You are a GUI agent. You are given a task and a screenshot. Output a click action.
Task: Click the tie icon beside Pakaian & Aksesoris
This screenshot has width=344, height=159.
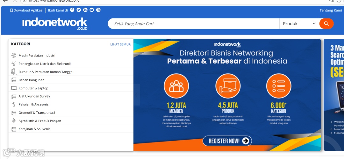point(14,104)
